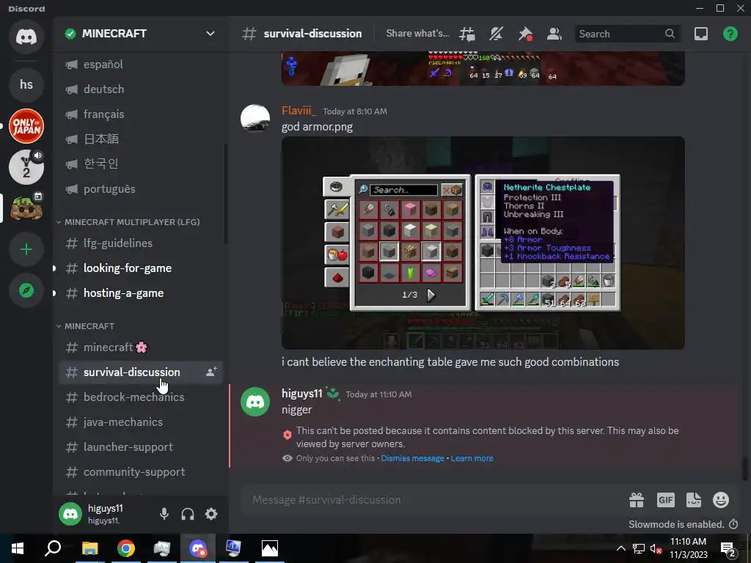
Task: Open the launcher-support channel
Action: coord(140,446)
